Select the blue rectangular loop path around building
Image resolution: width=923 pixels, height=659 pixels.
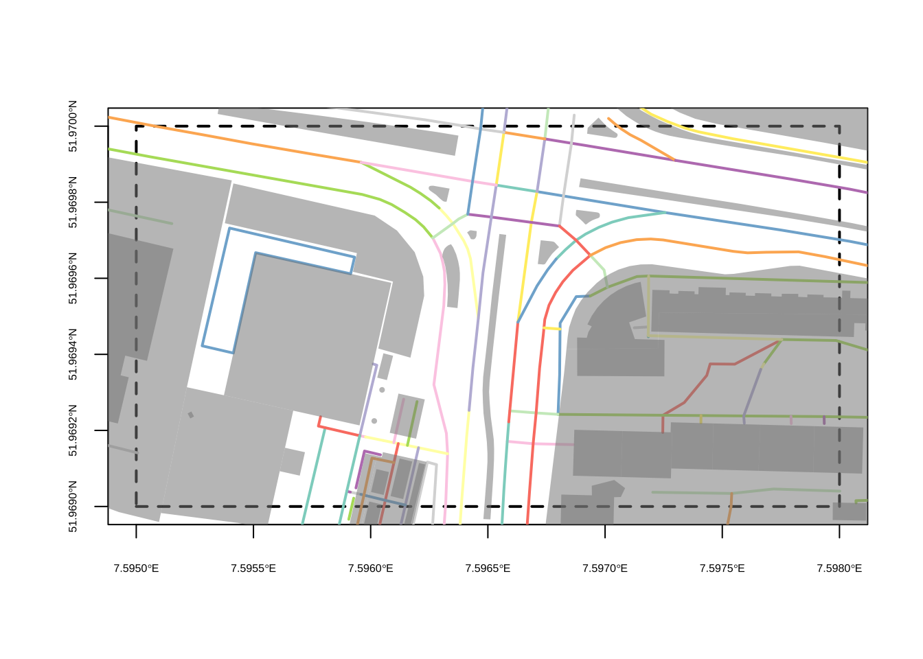(x=216, y=288)
